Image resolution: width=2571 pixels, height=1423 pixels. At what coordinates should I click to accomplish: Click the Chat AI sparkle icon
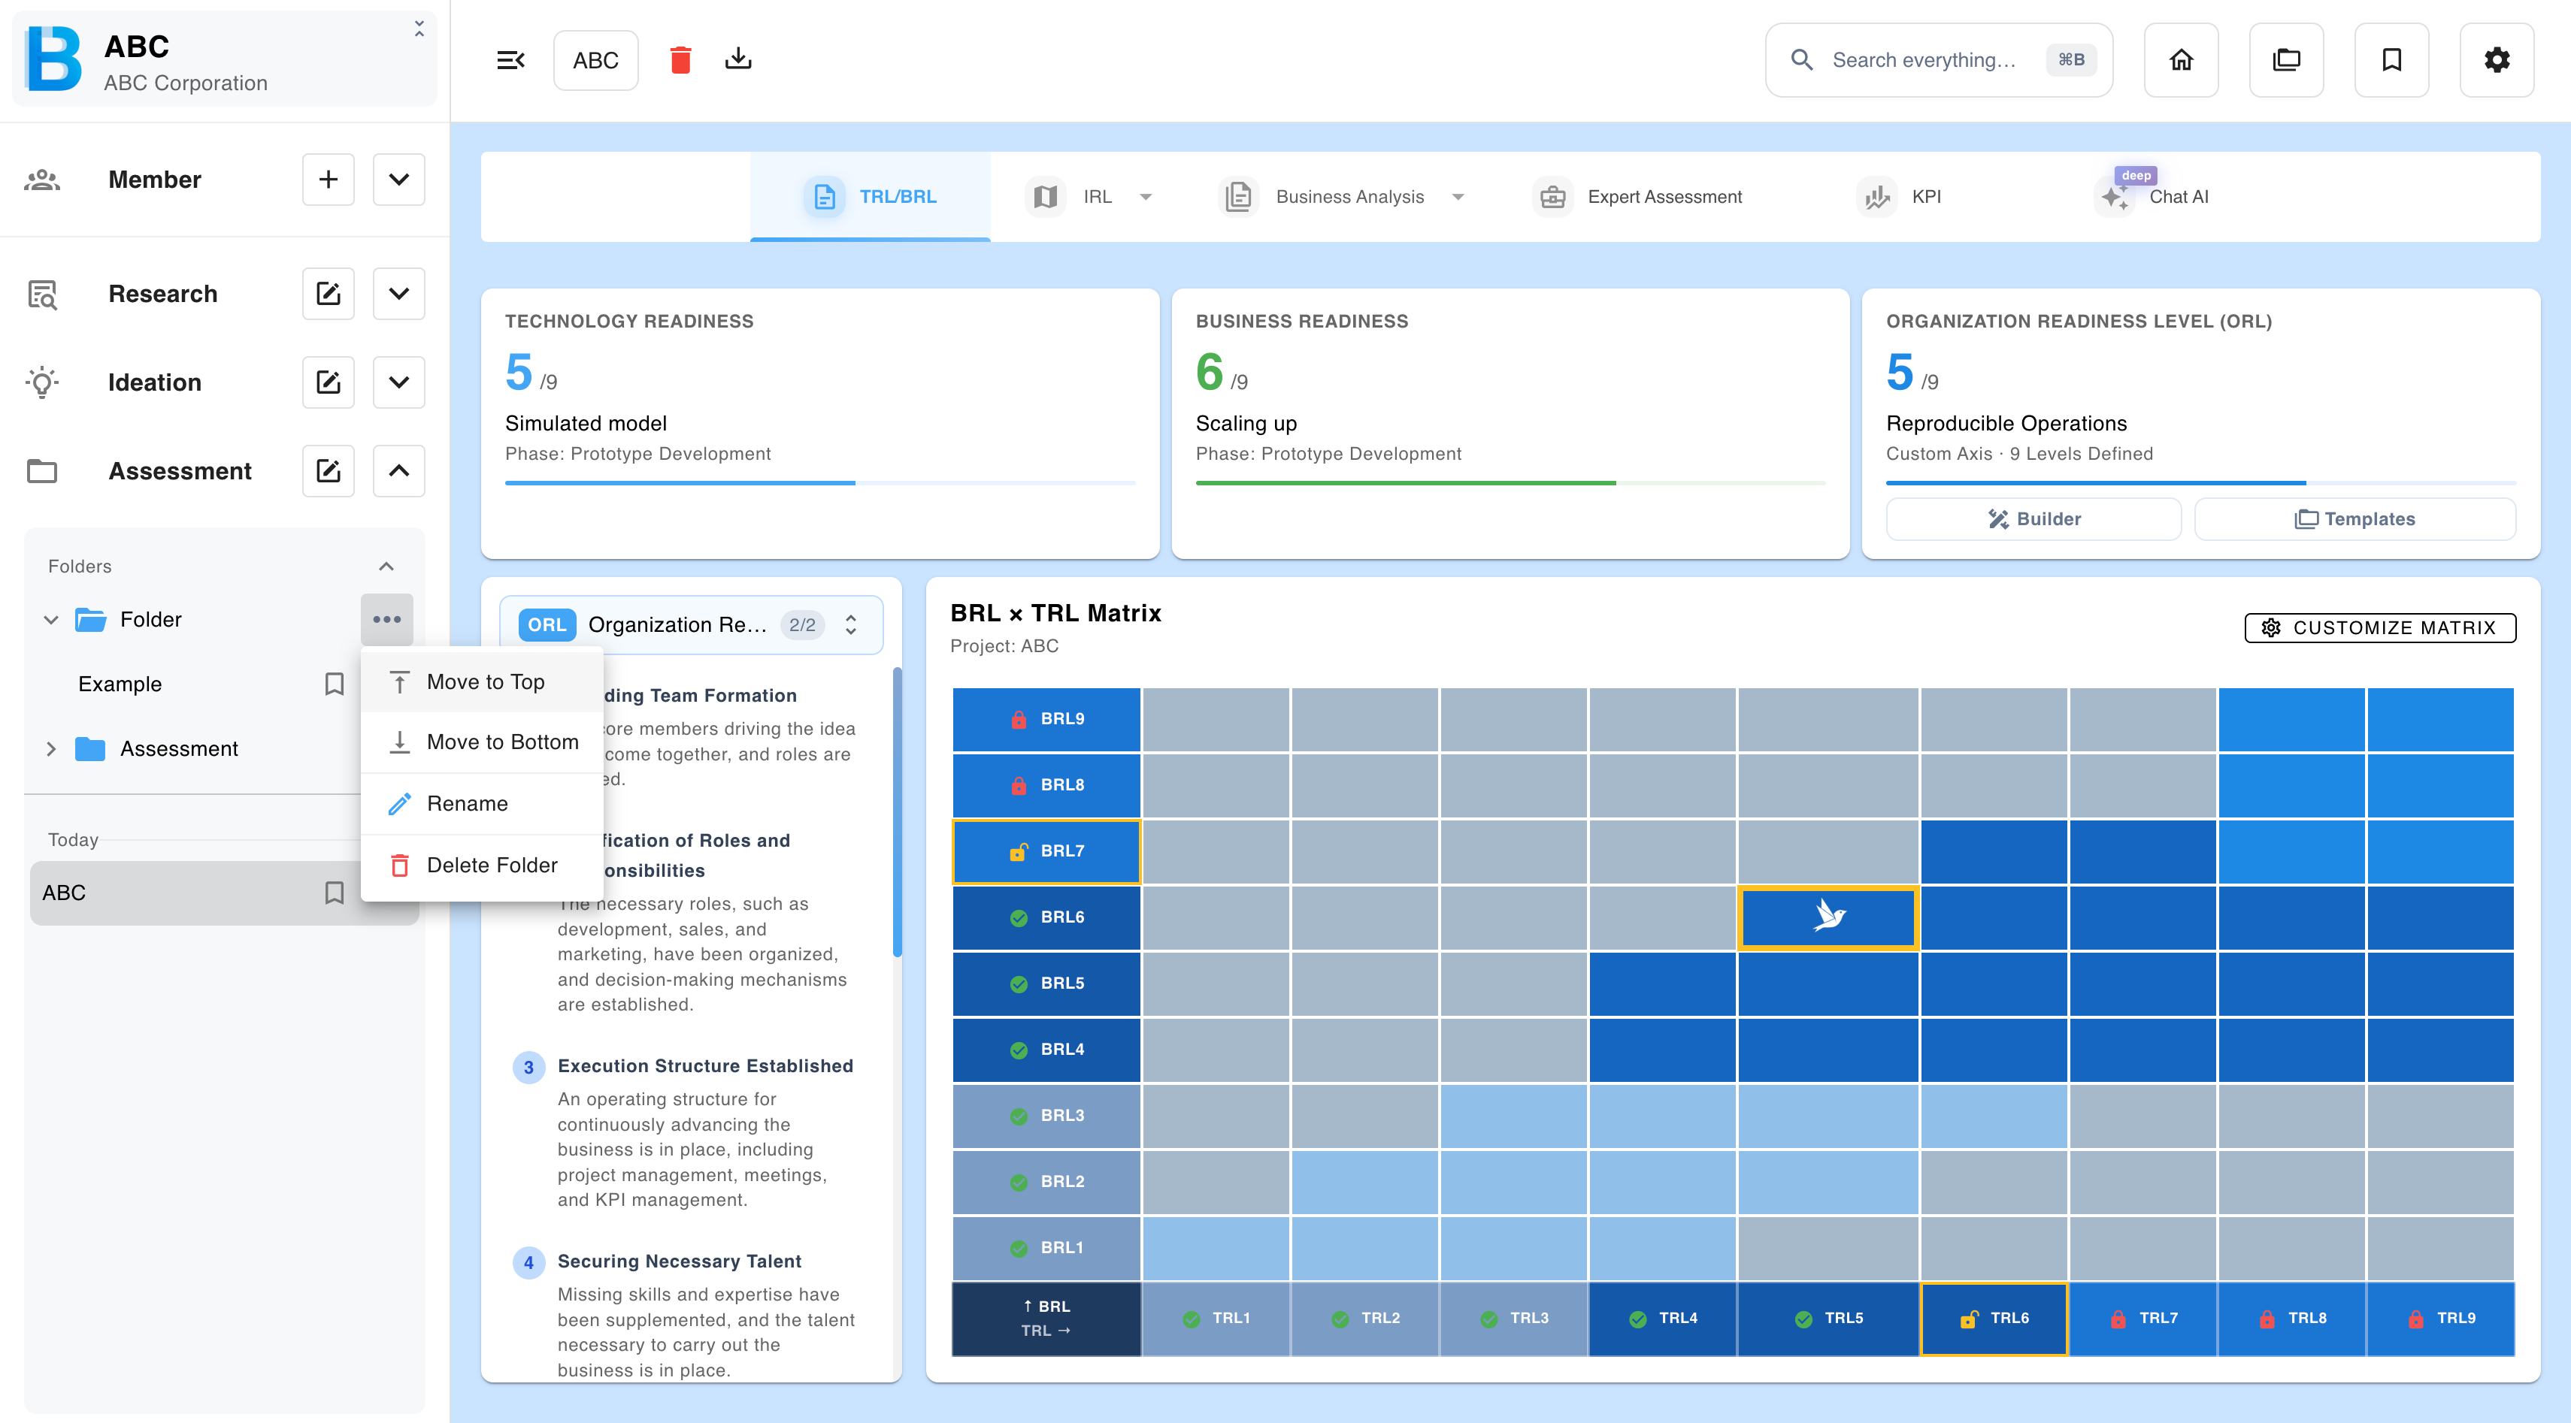[x=2114, y=196]
